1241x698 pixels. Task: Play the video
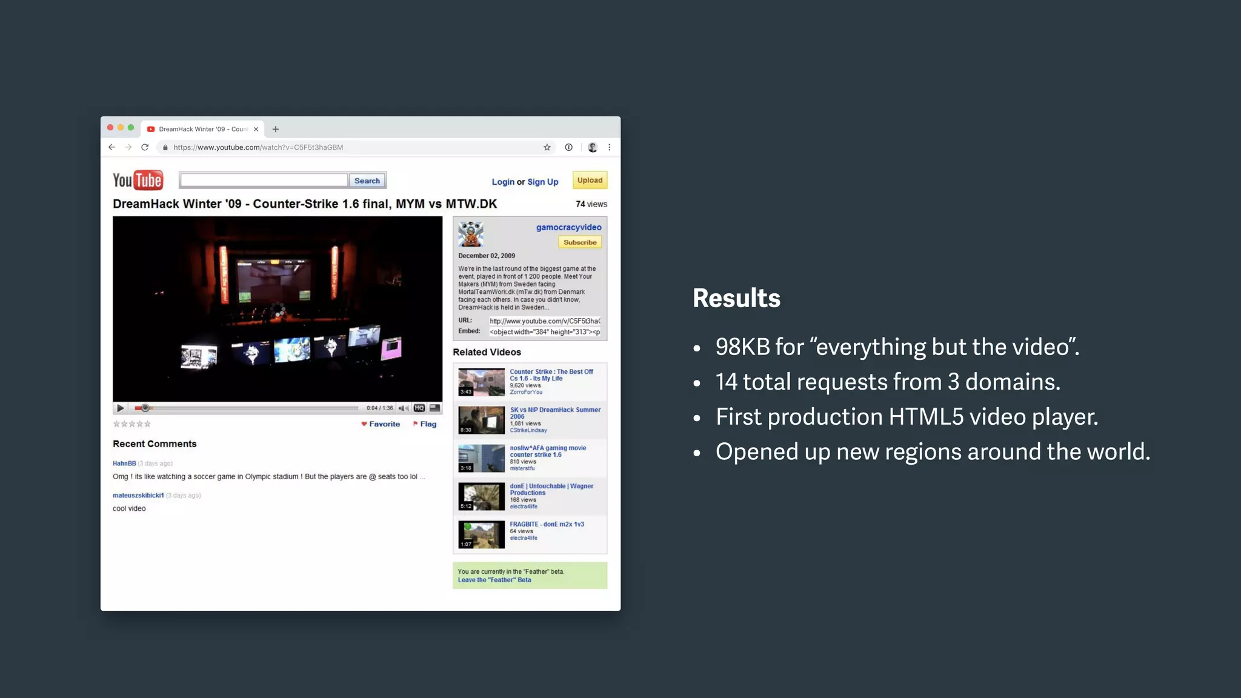click(x=120, y=408)
